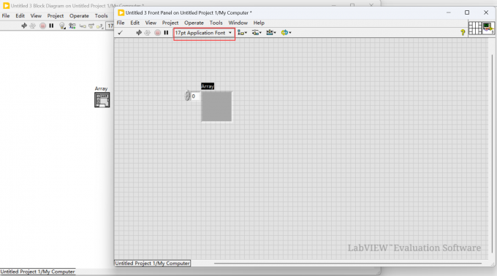Open the Window menu in Front Panel
The height and width of the screenshot is (276, 497).
tap(238, 23)
